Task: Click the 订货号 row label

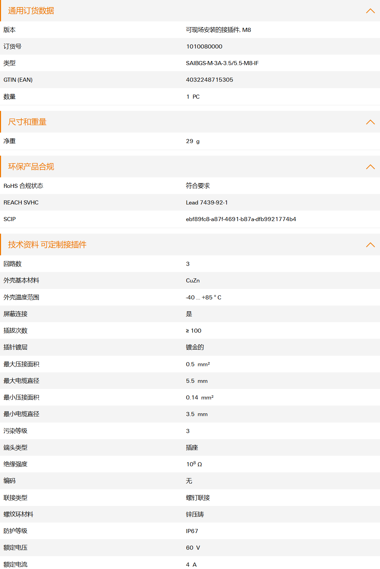Action: [x=13, y=46]
